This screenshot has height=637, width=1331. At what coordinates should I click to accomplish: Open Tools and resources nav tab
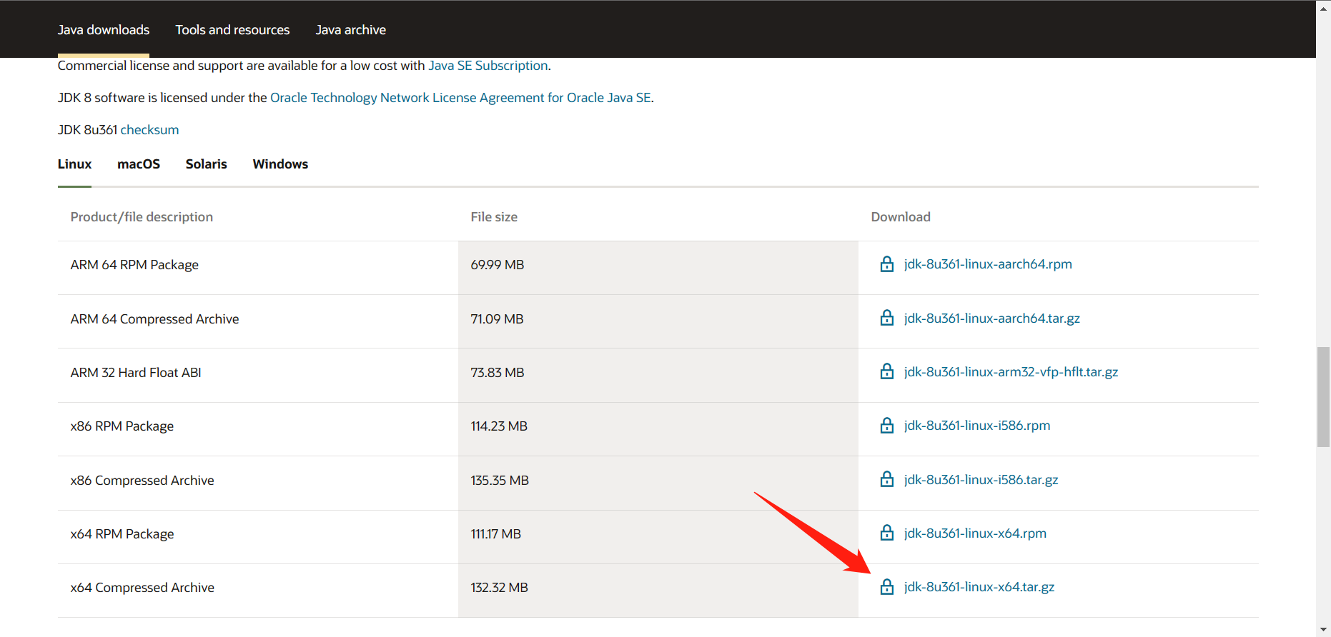click(x=232, y=30)
